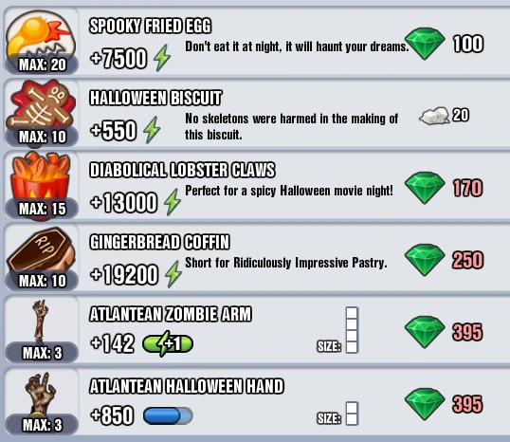Screen dimensions: 510x442
Task: Click the MAX: 20 label on Fried Egg
Action: (x=43, y=64)
